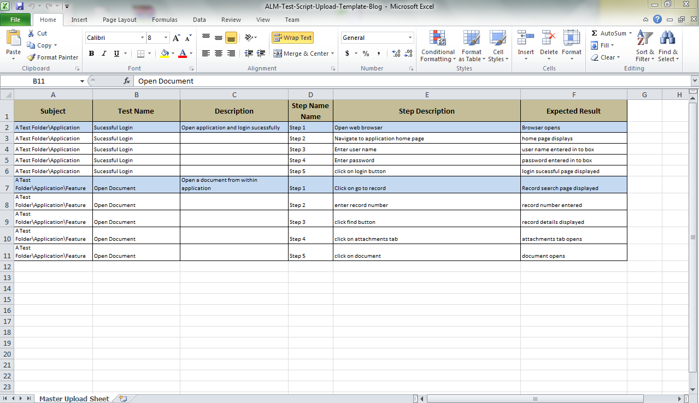Toggle italic formatting
Image resolution: width=699 pixels, height=403 pixels.
104,54
